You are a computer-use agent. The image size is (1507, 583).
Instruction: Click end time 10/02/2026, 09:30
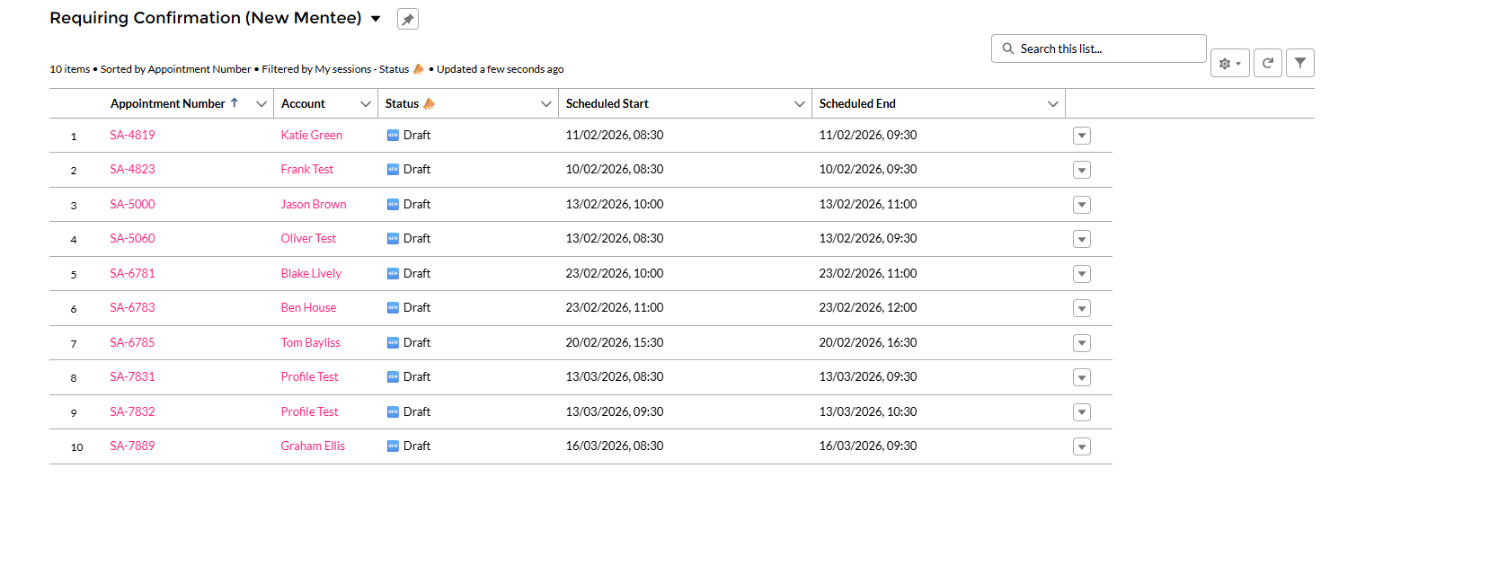868,169
